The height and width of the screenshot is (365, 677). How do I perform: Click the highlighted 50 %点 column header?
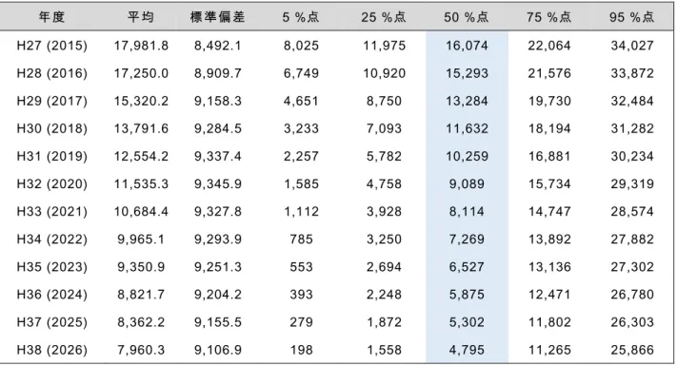[x=467, y=17]
